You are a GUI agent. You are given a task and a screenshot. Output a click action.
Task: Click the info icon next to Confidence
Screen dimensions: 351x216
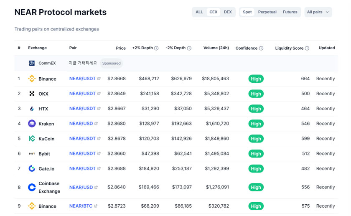[x=261, y=48]
